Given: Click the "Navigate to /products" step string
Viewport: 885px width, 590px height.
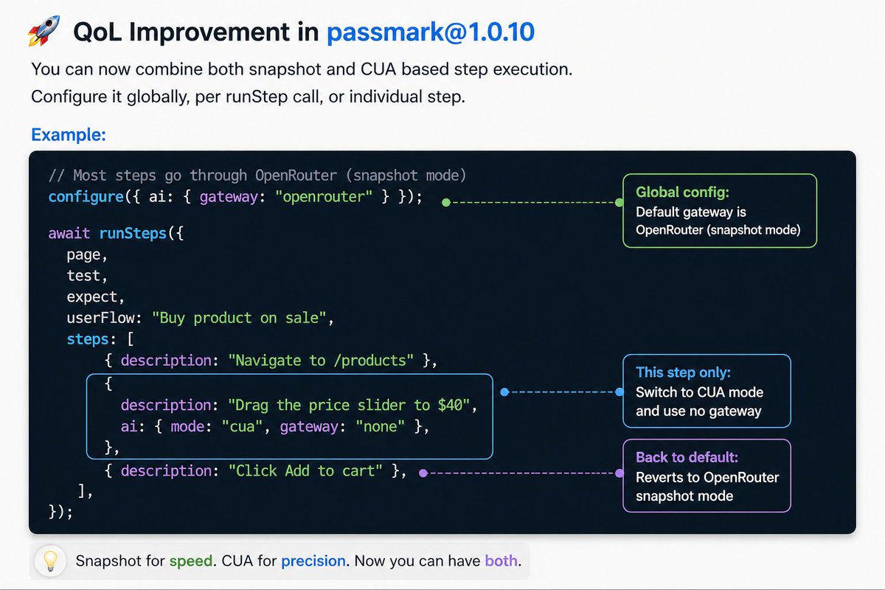Looking at the screenshot, I should [321, 361].
